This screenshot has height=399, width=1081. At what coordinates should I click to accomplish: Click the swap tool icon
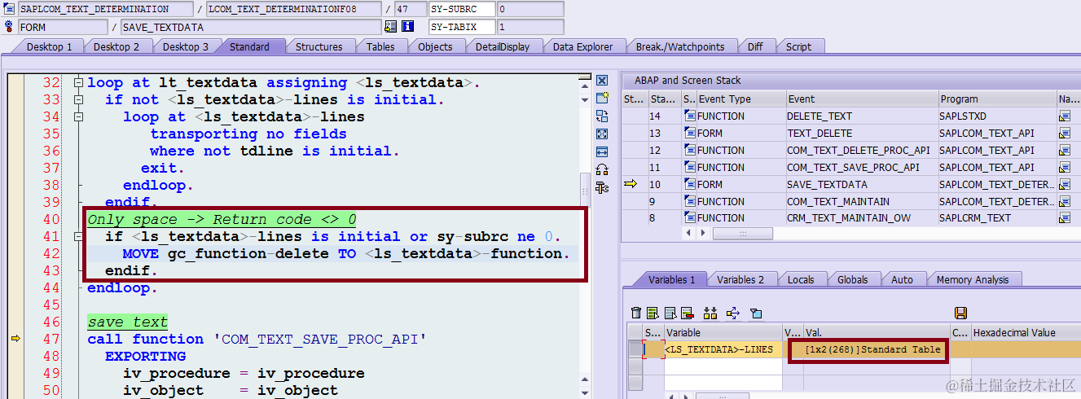point(602,116)
